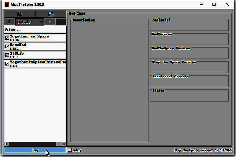Click the plus icon to add a profile
This screenshot has width=236, height=157.
click(x=50, y=22)
